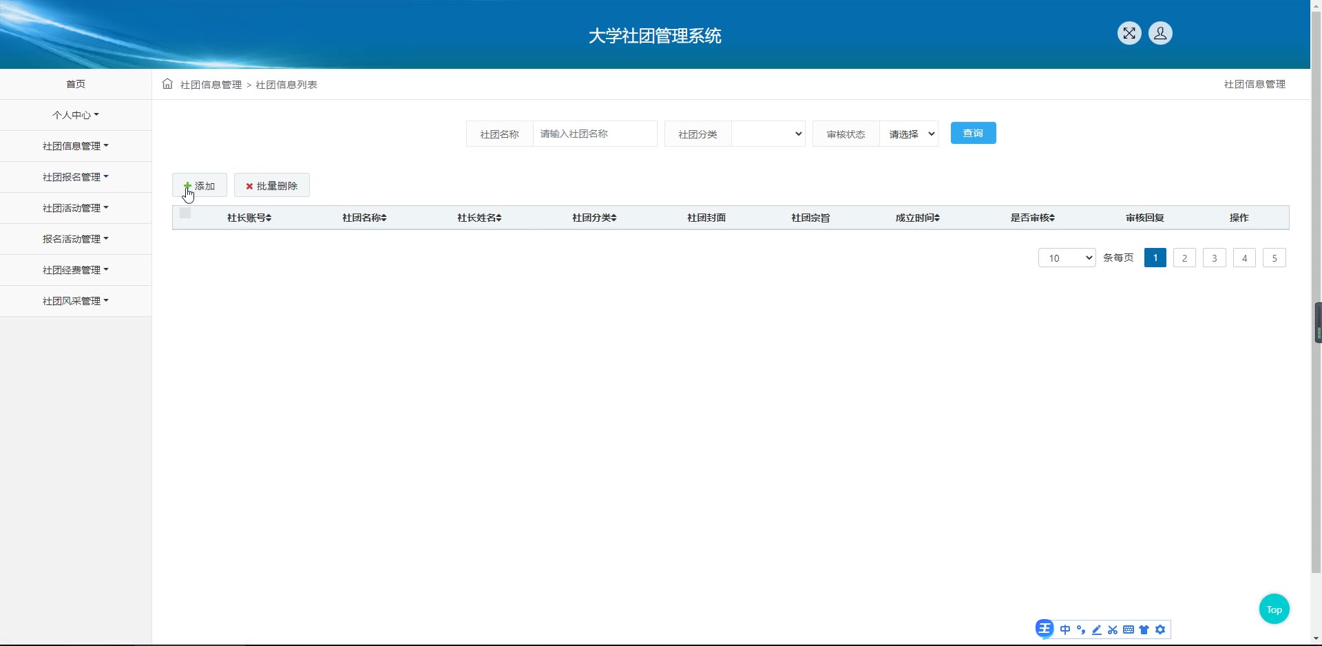Toggle IME punctuation mode
The image size is (1322, 646).
click(x=1081, y=629)
